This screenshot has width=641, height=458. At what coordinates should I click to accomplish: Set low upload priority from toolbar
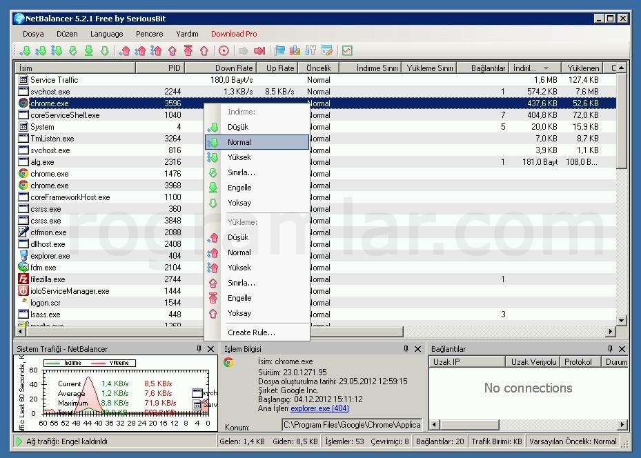click(125, 50)
